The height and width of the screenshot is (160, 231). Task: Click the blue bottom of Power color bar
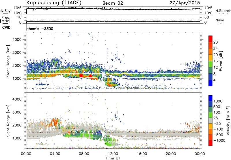tap(210, 83)
